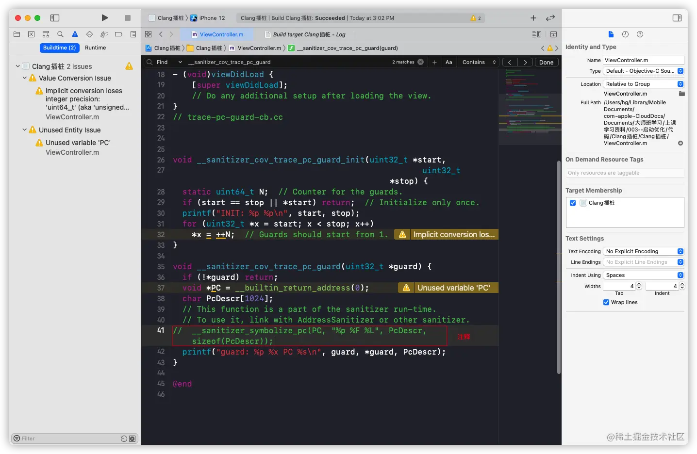Open the Project navigator folder icon

coord(17,34)
